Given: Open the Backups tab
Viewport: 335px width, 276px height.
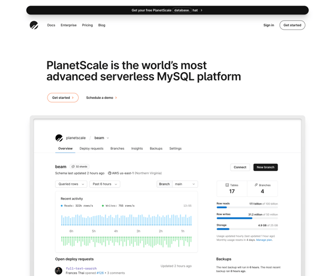Looking at the screenshot, I should coord(156,149).
